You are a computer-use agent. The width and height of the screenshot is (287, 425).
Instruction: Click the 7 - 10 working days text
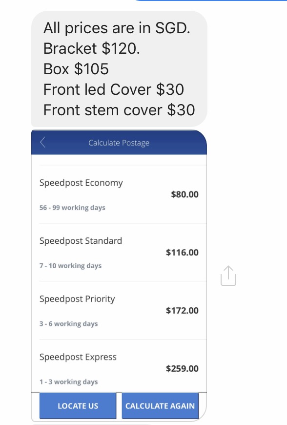70,266
